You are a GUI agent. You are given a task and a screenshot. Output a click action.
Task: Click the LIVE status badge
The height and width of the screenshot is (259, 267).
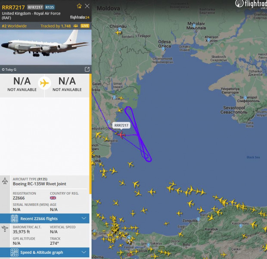(x=85, y=26)
